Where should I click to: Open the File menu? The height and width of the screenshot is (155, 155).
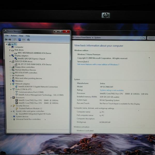click(7, 35)
